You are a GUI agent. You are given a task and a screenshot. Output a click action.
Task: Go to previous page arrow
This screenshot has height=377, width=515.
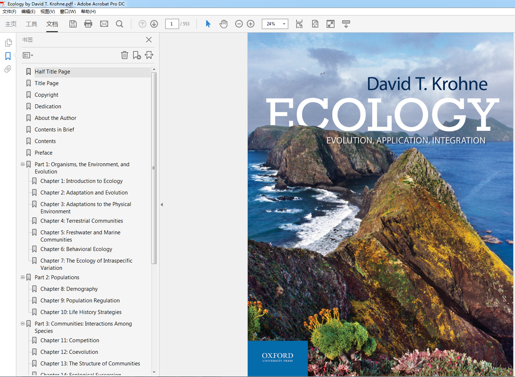point(142,24)
